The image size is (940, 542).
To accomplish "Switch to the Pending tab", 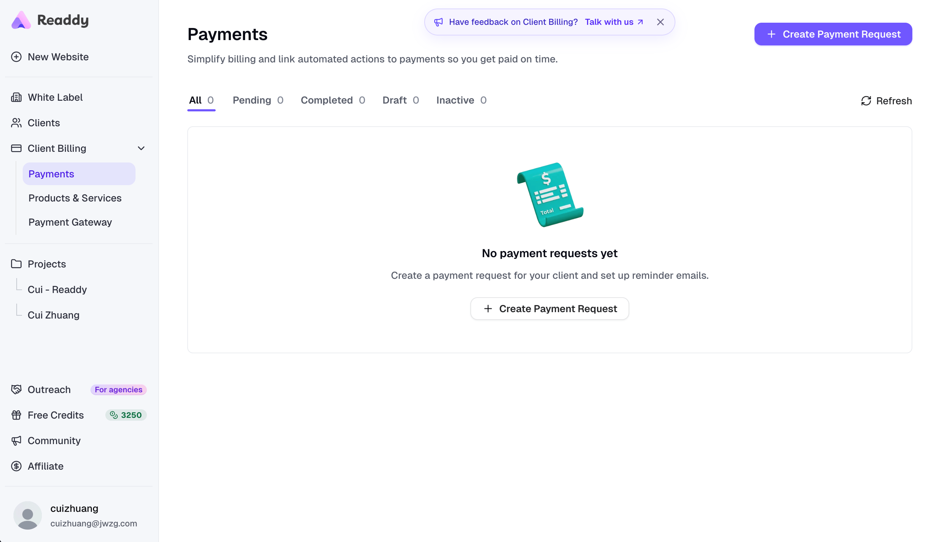I will point(258,100).
